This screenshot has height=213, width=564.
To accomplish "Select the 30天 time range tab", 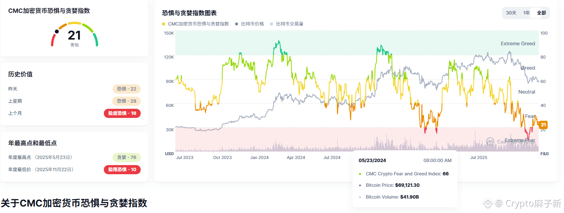I will (511, 13).
